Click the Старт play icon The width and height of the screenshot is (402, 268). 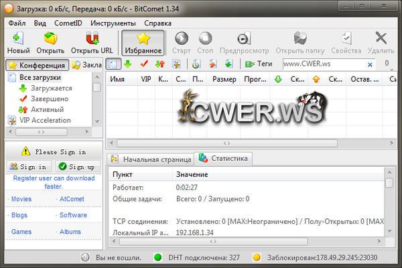click(182, 38)
